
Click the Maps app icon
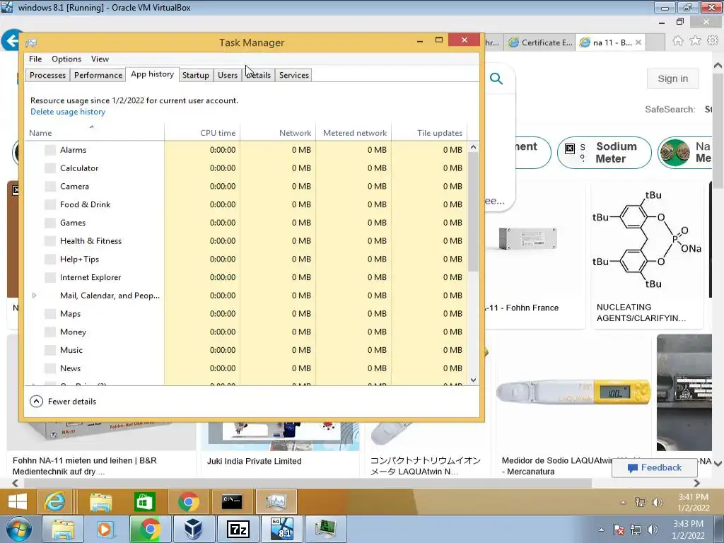(50, 314)
